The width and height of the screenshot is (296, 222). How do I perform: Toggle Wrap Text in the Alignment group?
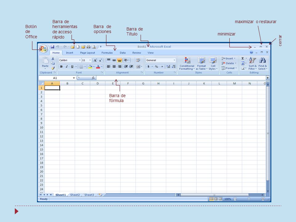point(138,60)
